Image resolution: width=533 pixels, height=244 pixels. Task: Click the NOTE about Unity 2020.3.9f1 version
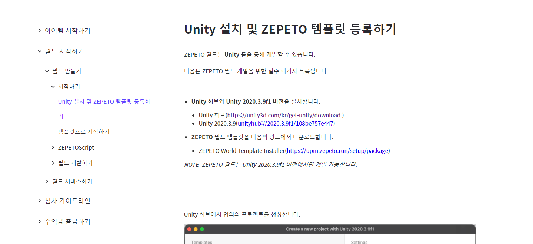coord(270,164)
